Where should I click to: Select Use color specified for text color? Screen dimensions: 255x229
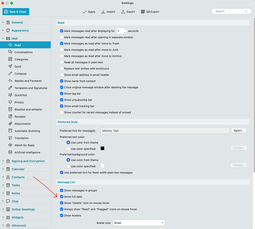pos(68,149)
